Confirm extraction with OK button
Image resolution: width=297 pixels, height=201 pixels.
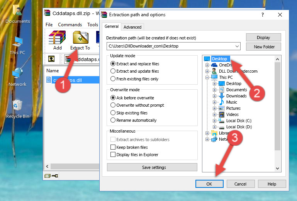[x=209, y=184]
